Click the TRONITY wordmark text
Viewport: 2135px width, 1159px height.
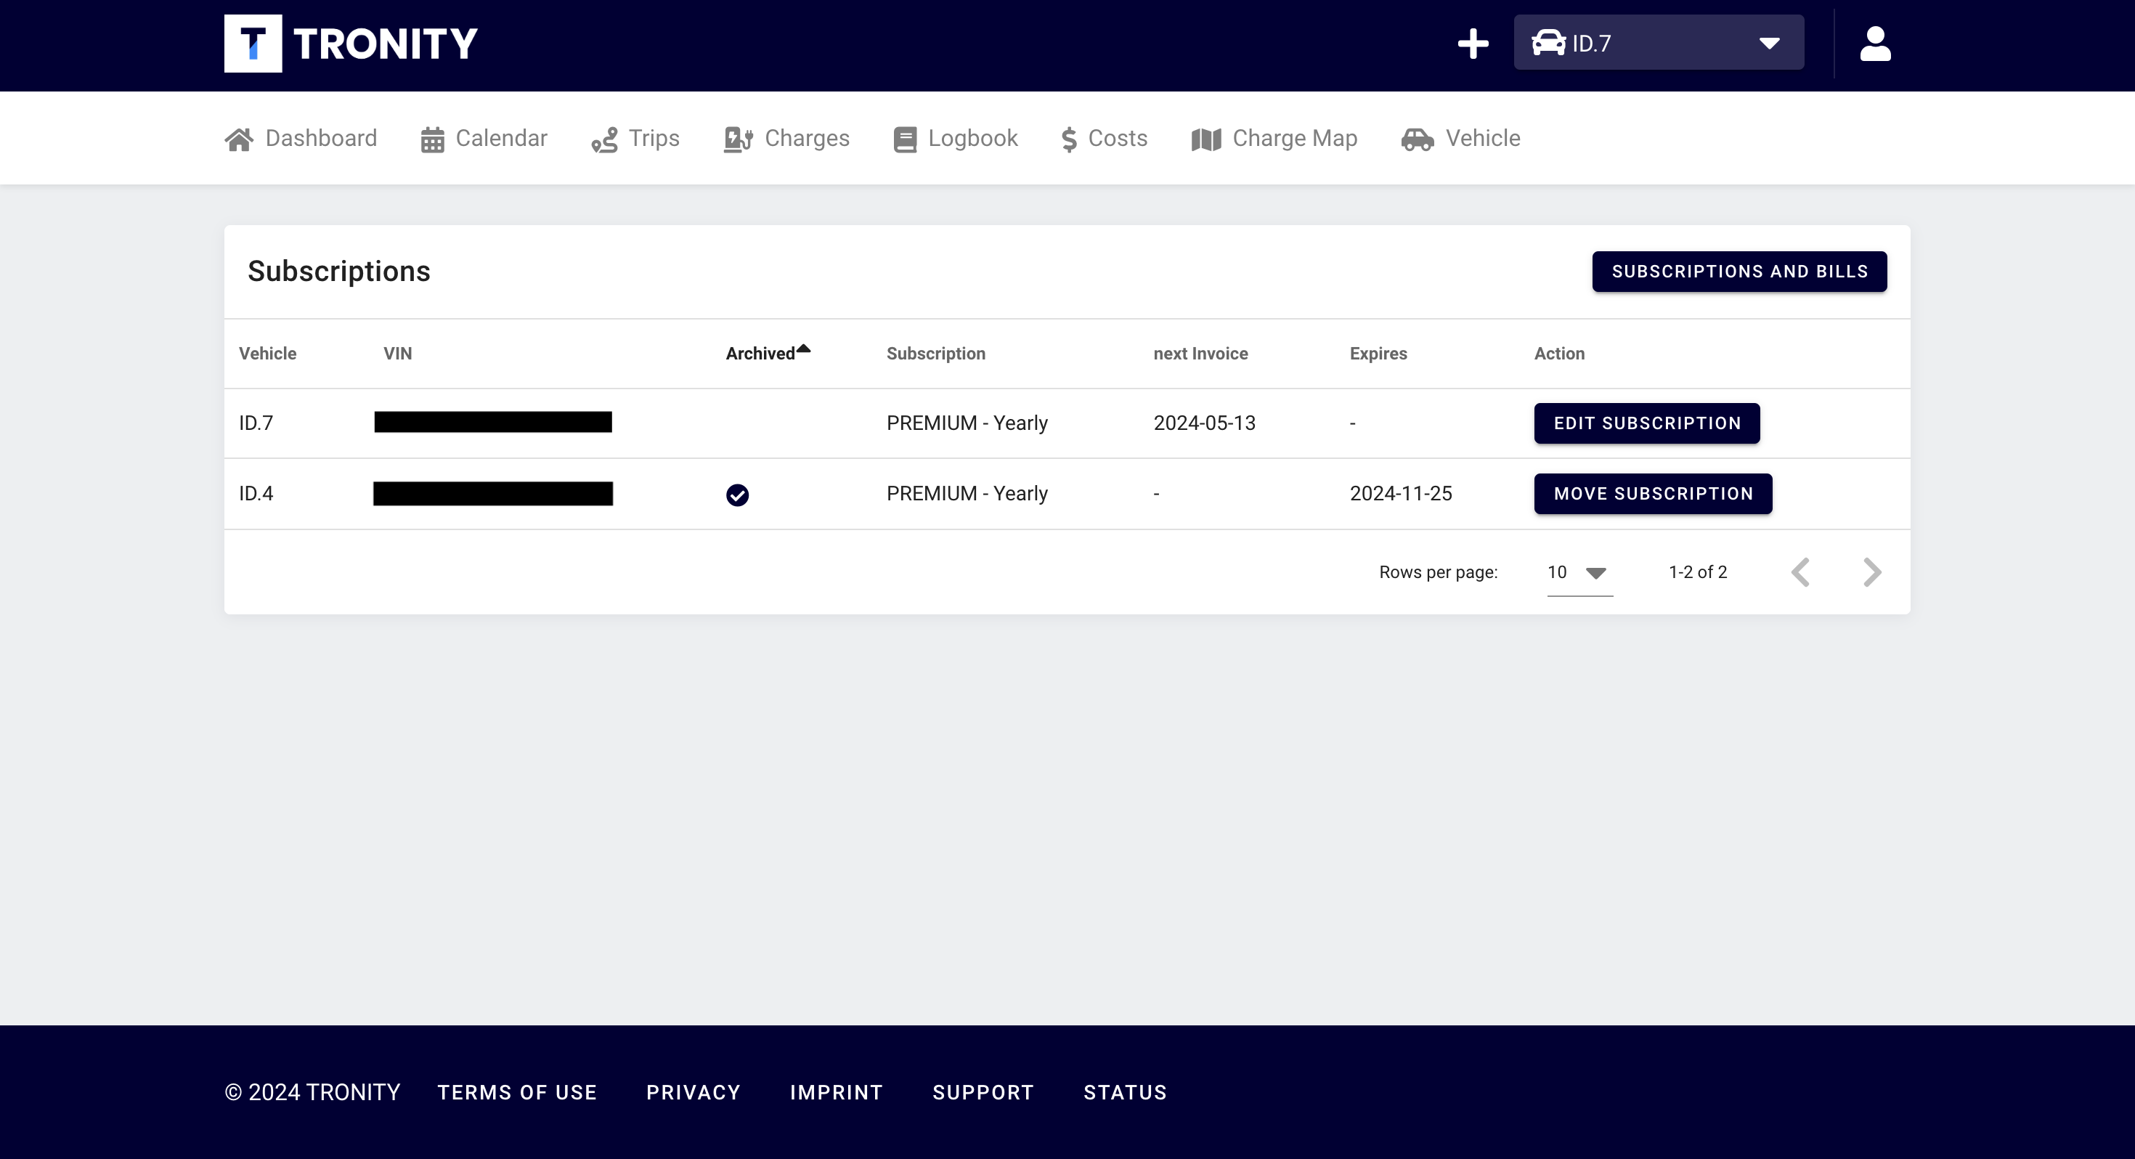386,44
